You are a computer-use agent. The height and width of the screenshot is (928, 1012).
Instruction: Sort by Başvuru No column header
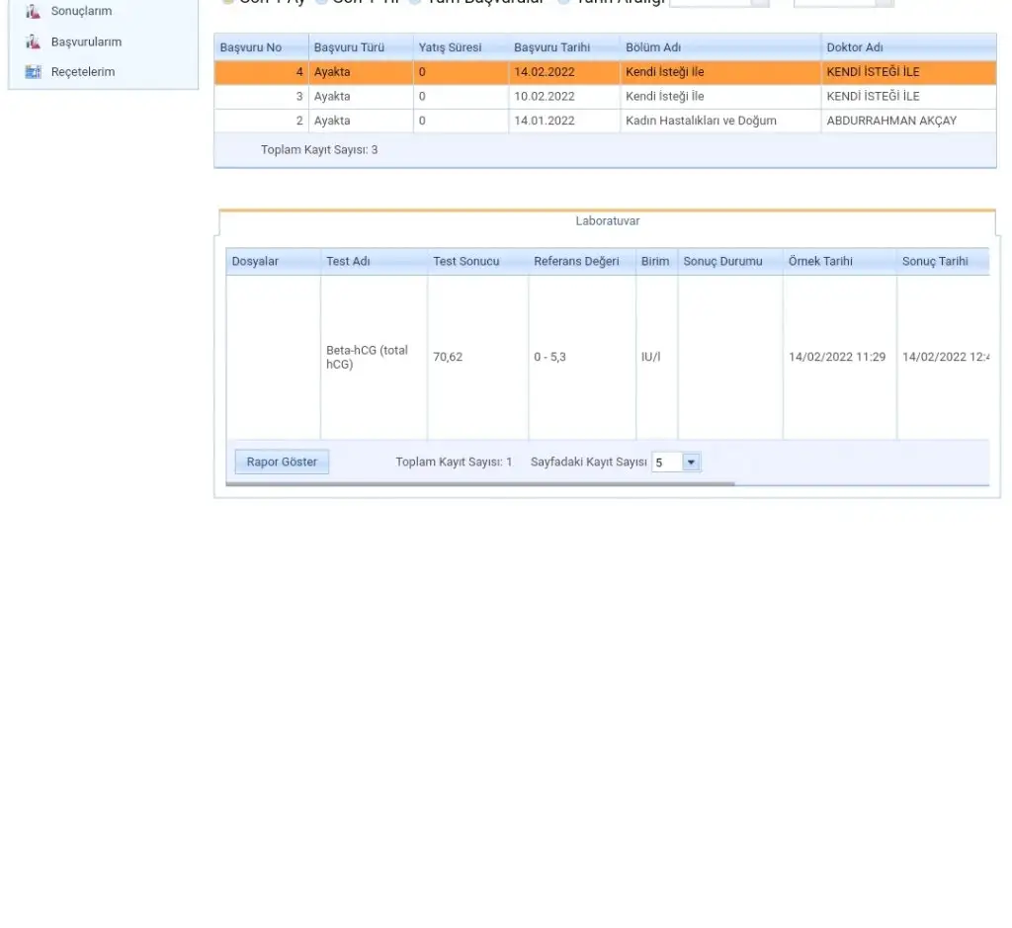(x=251, y=47)
